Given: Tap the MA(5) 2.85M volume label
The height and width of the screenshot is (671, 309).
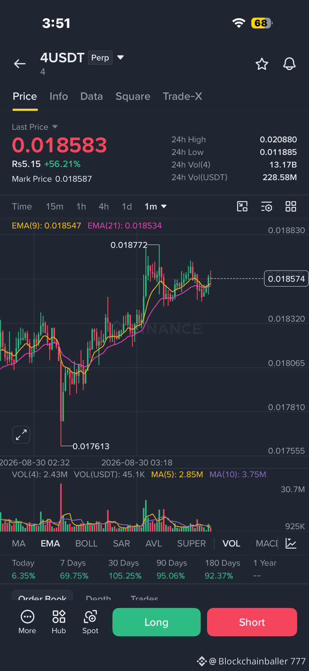Looking at the screenshot, I should 177,474.
